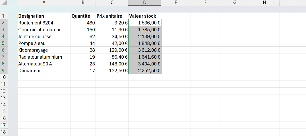The image size is (306, 136).
Task: Select column D header
Action: click(x=144, y=3)
